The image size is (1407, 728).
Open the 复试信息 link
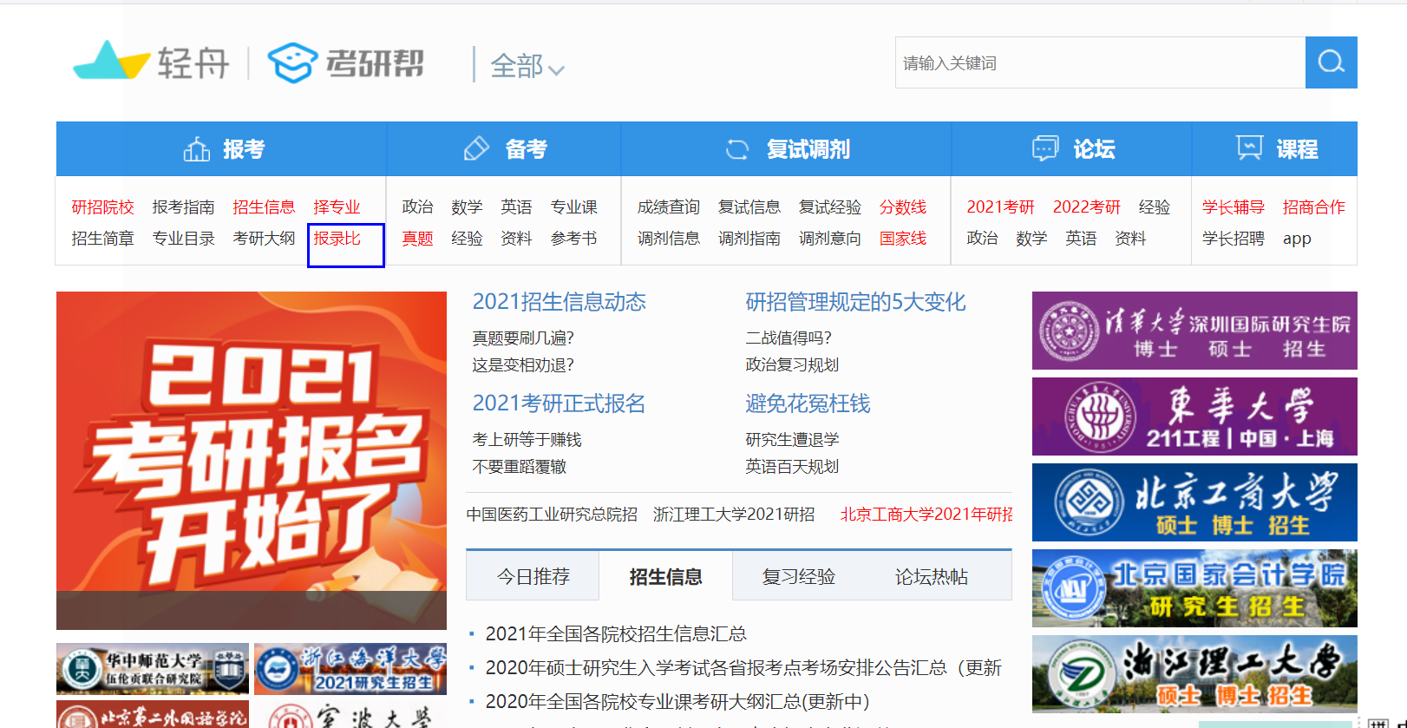pos(749,207)
